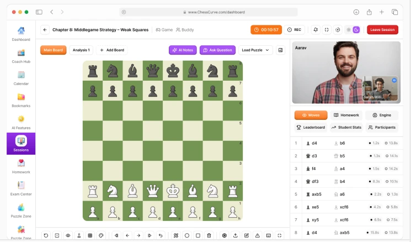Toggle the eye visibility icon in bottom toolbar
Image resolution: width=411 pixels, height=242 pixels.
click(68, 235)
